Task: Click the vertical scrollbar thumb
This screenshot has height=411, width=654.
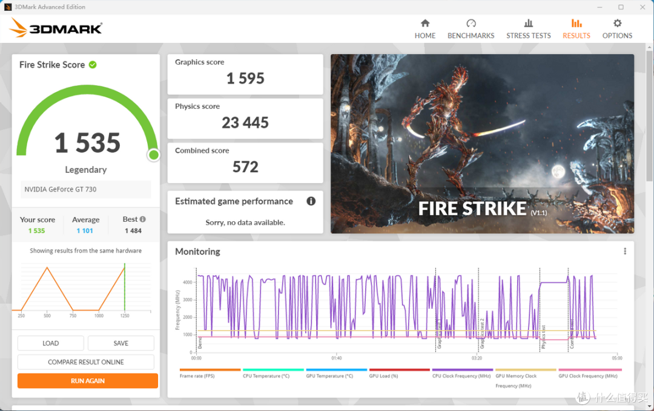Action: (x=649, y=116)
